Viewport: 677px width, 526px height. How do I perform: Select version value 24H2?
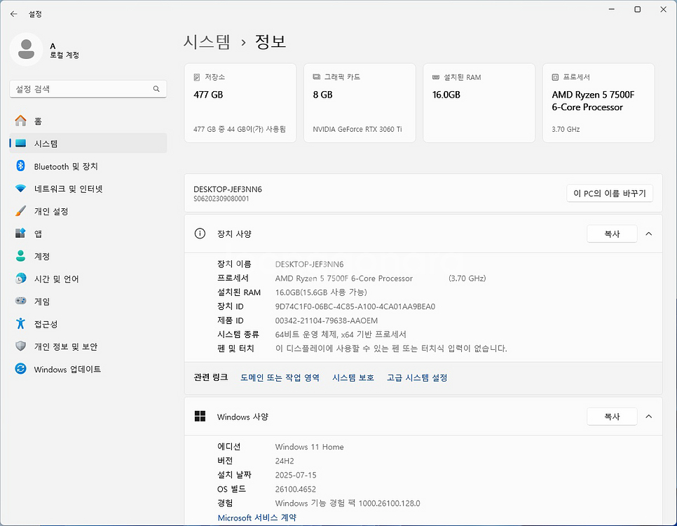(285, 461)
